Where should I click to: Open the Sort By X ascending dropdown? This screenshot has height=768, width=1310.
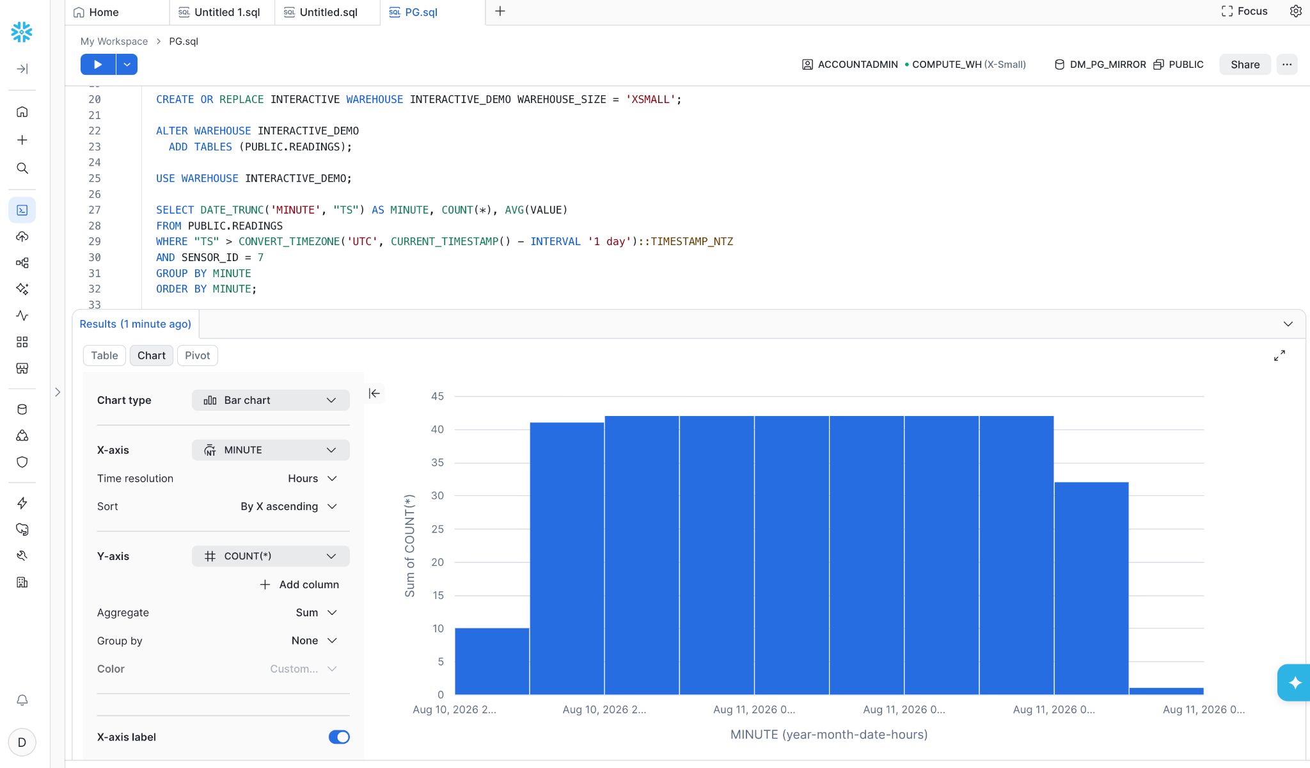pos(288,507)
